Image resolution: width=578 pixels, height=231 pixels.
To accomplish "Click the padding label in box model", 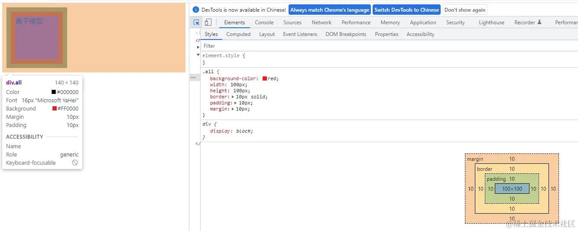I will point(496,179).
